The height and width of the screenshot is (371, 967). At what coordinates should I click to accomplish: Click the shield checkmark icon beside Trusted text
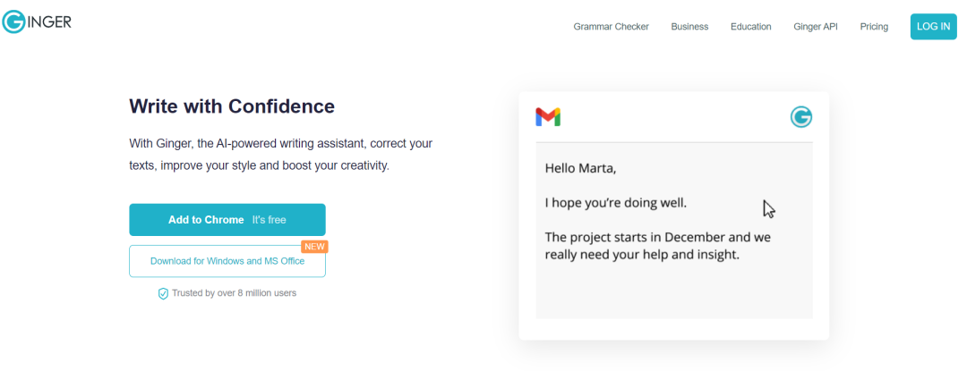point(163,293)
